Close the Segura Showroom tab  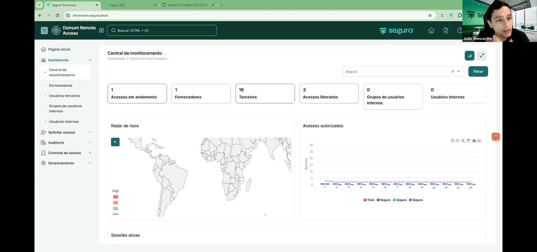point(97,5)
